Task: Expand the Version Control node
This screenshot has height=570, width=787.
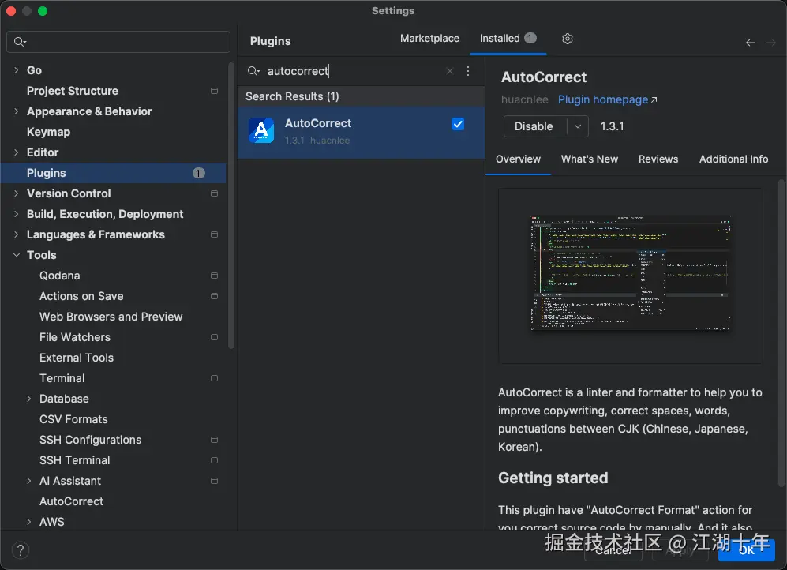Action: [x=17, y=193]
